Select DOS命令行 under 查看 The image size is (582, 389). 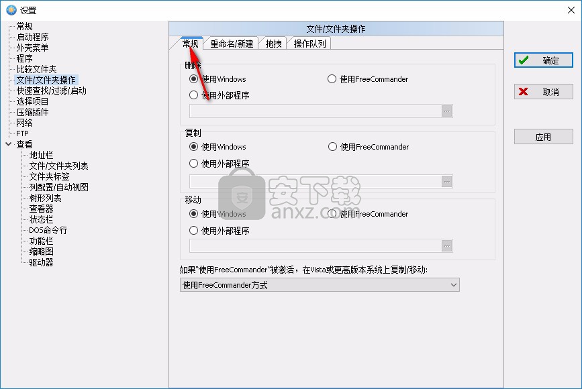click(x=48, y=230)
